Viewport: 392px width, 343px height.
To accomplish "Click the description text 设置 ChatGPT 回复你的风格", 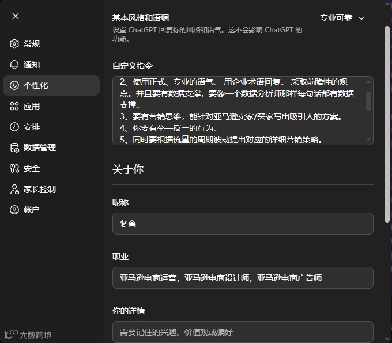I will [x=208, y=34].
